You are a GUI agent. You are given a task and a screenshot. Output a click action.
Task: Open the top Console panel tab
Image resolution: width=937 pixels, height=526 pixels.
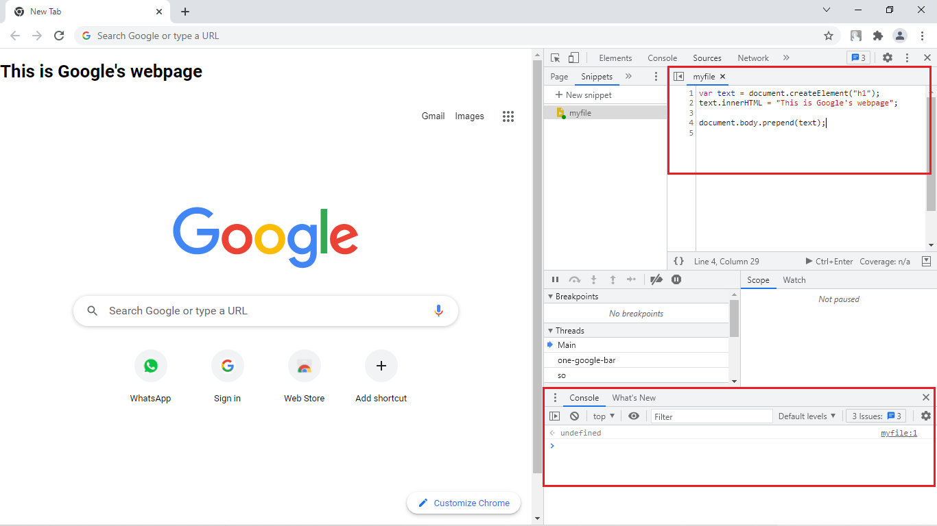point(662,58)
